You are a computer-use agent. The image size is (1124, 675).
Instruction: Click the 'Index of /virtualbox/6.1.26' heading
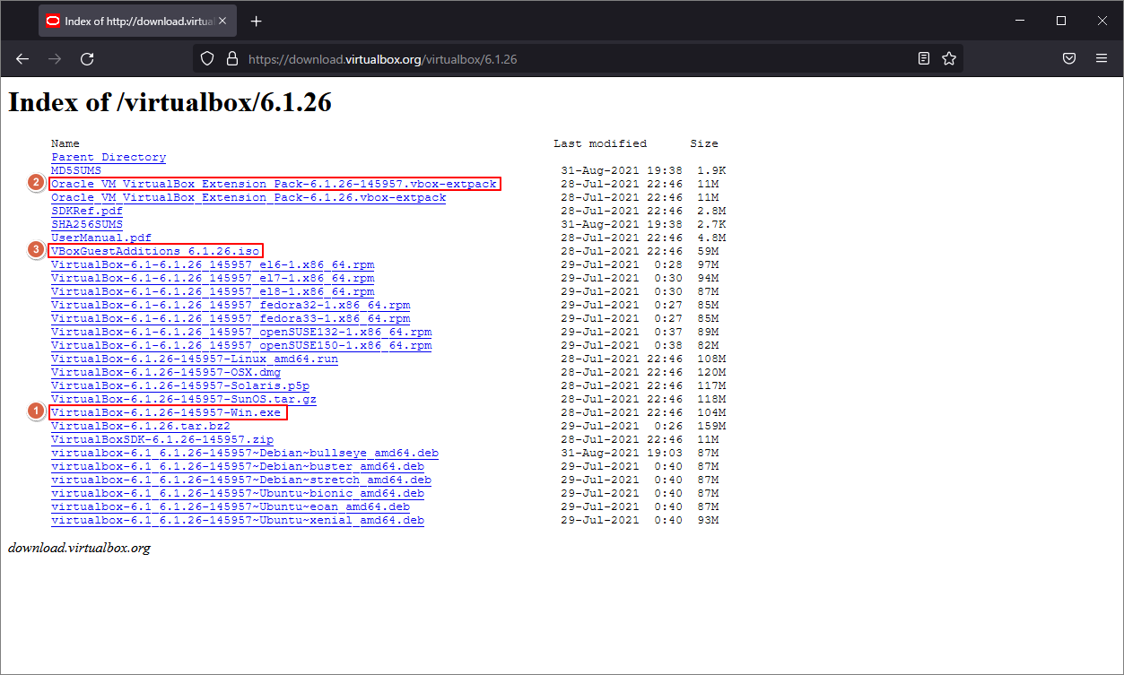170,102
